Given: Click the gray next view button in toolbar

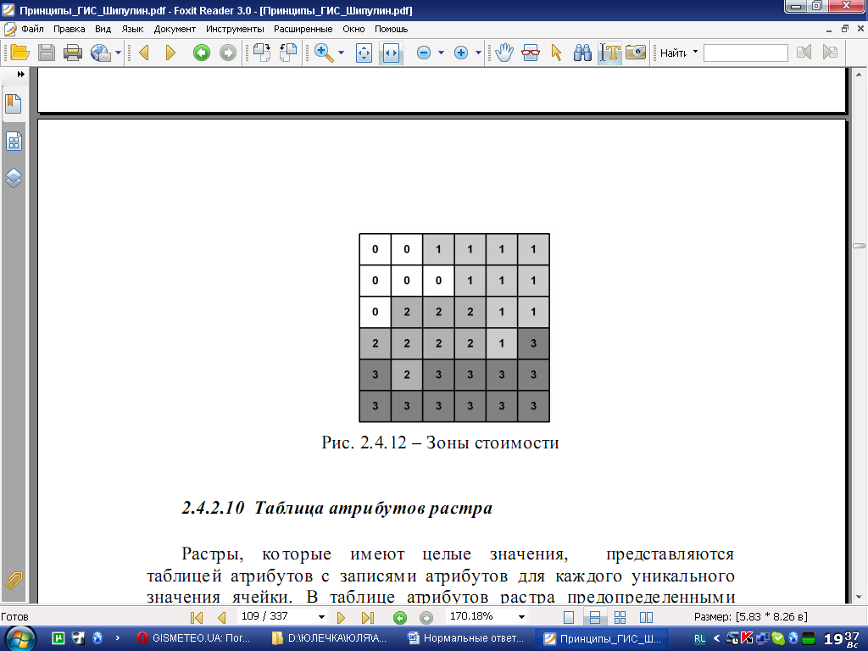Looking at the screenshot, I should tap(227, 53).
